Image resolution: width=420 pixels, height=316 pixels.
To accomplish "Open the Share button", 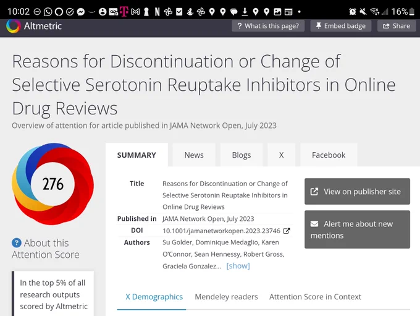I will pyautogui.click(x=397, y=26).
